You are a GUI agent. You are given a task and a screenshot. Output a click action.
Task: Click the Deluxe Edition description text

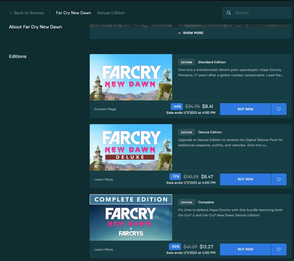(230, 143)
